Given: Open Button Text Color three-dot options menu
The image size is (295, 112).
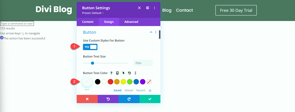Looking at the screenshot, I should (x=135, y=73).
